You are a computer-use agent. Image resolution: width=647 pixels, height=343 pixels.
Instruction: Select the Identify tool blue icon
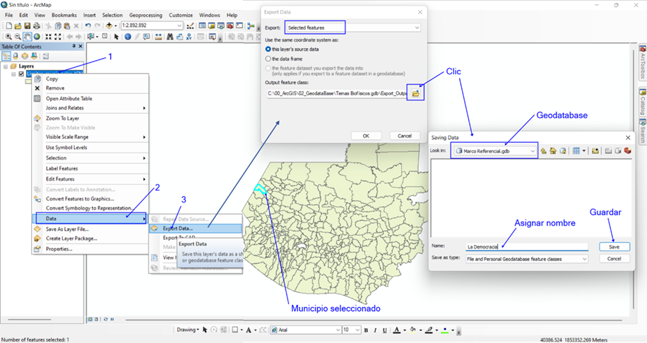point(128,37)
